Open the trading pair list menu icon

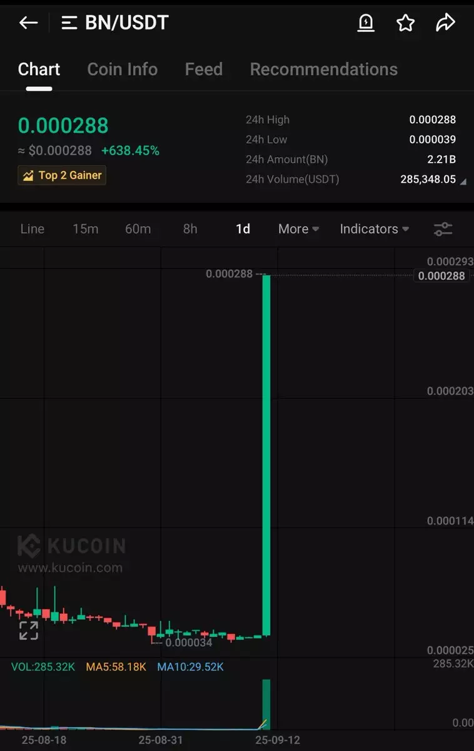point(69,23)
